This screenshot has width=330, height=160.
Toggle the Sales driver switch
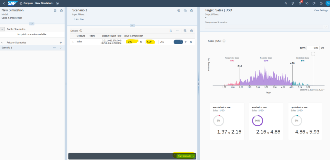point(178,42)
